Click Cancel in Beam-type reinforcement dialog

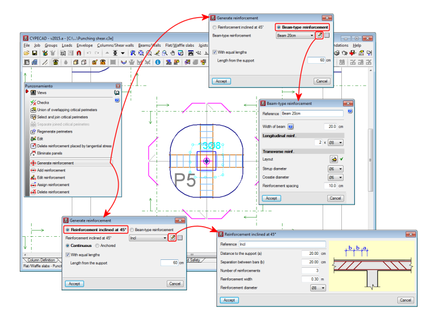[336, 198]
